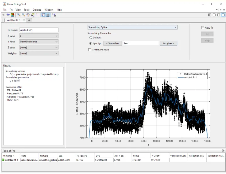The height and width of the screenshot is (174, 226).
Task: Add a new fit tab with plus
Action: point(29,20)
